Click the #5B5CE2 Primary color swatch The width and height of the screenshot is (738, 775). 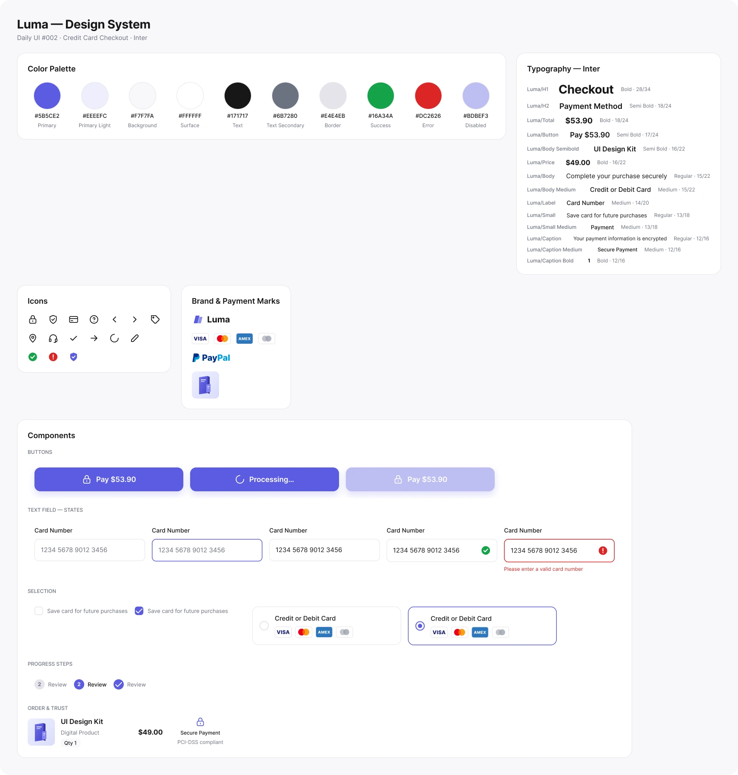pyautogui.click(x=47, y=96)
